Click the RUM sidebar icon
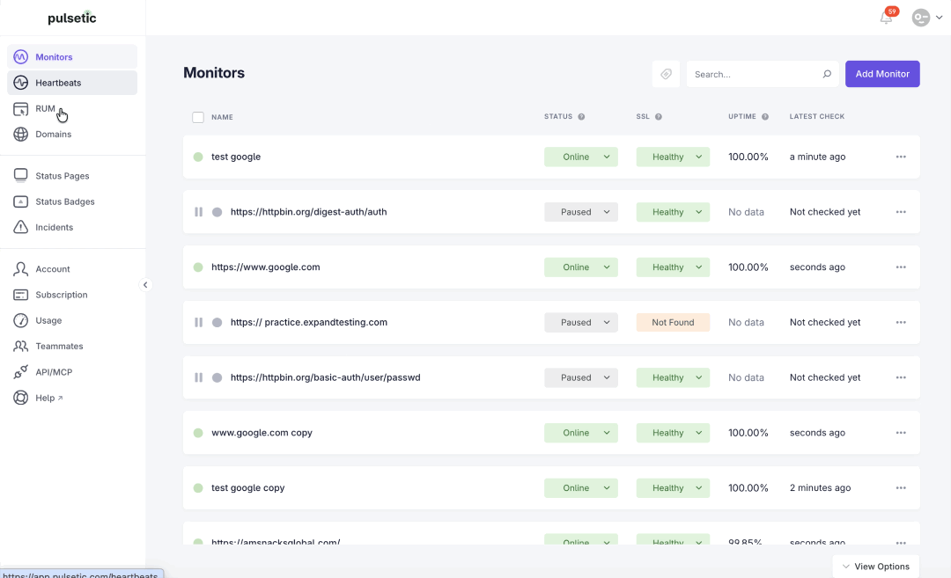Image resolution: width=951 pixels, height=578 pixels. pyautogui.click(x=20, y=109)
